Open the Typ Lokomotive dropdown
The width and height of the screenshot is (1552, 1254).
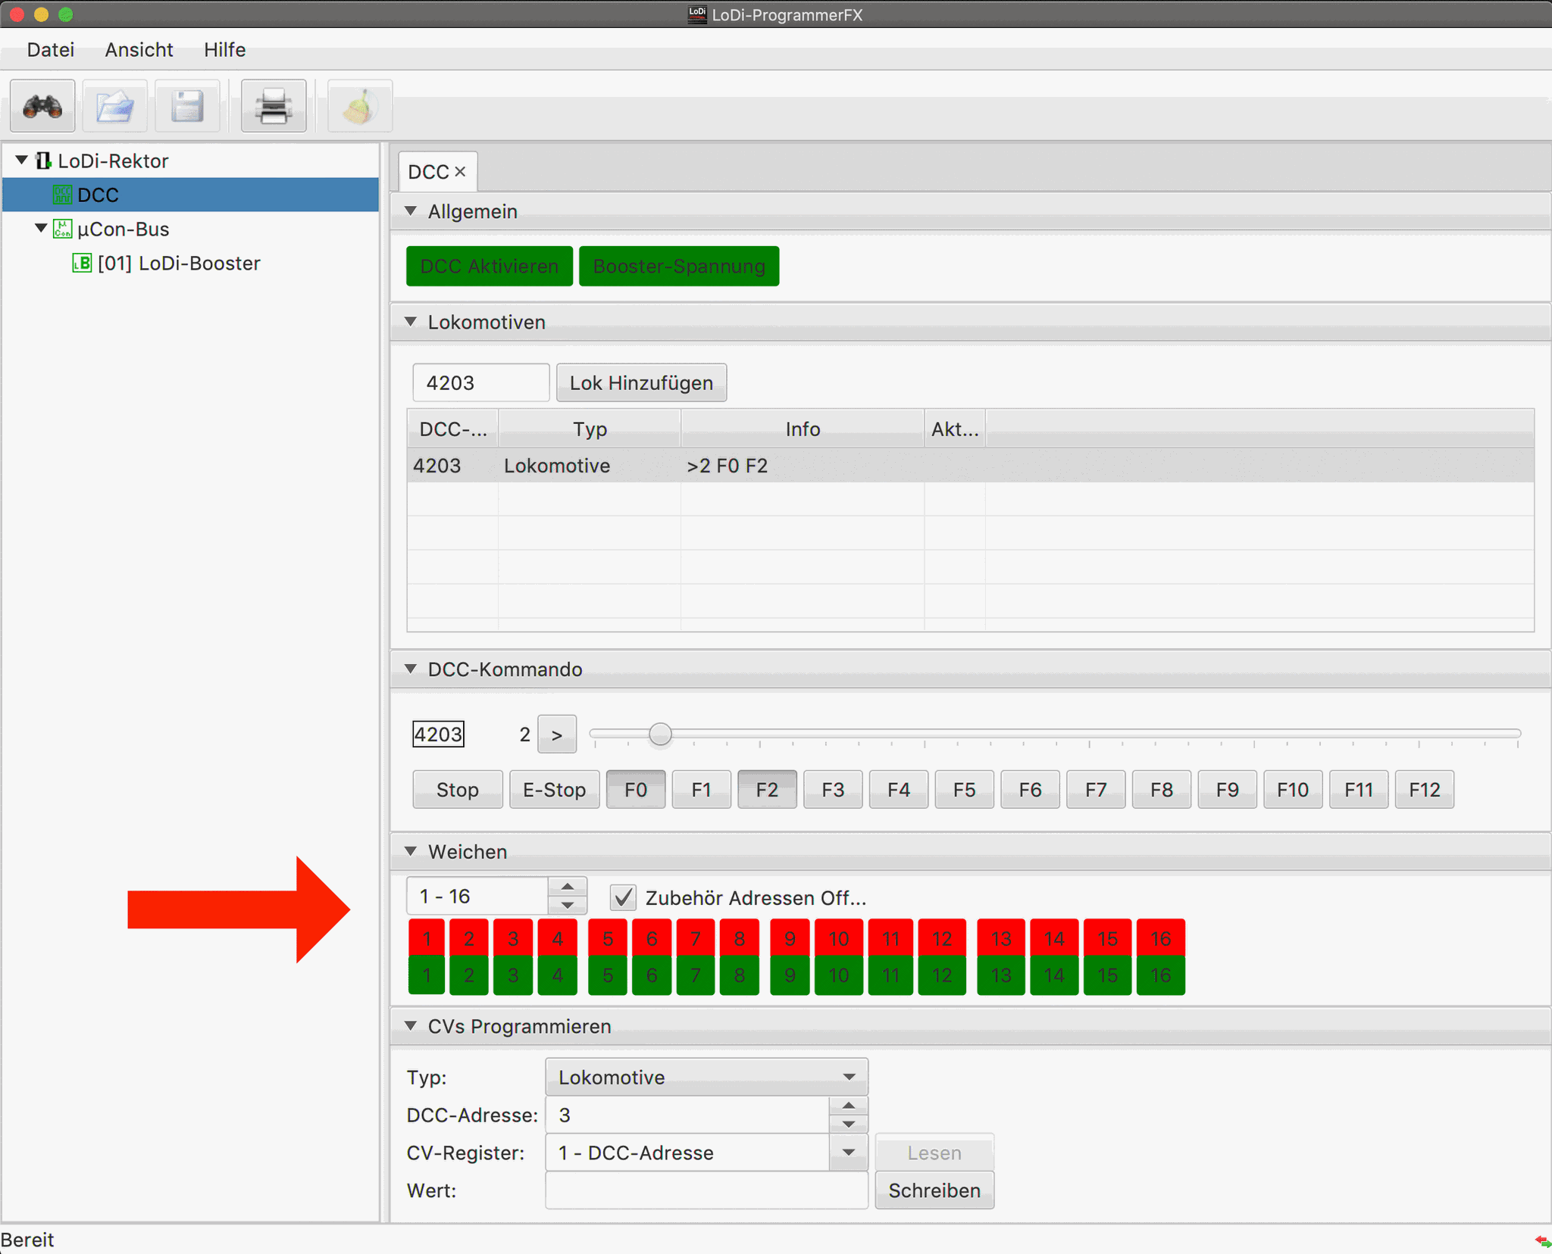706,1077
